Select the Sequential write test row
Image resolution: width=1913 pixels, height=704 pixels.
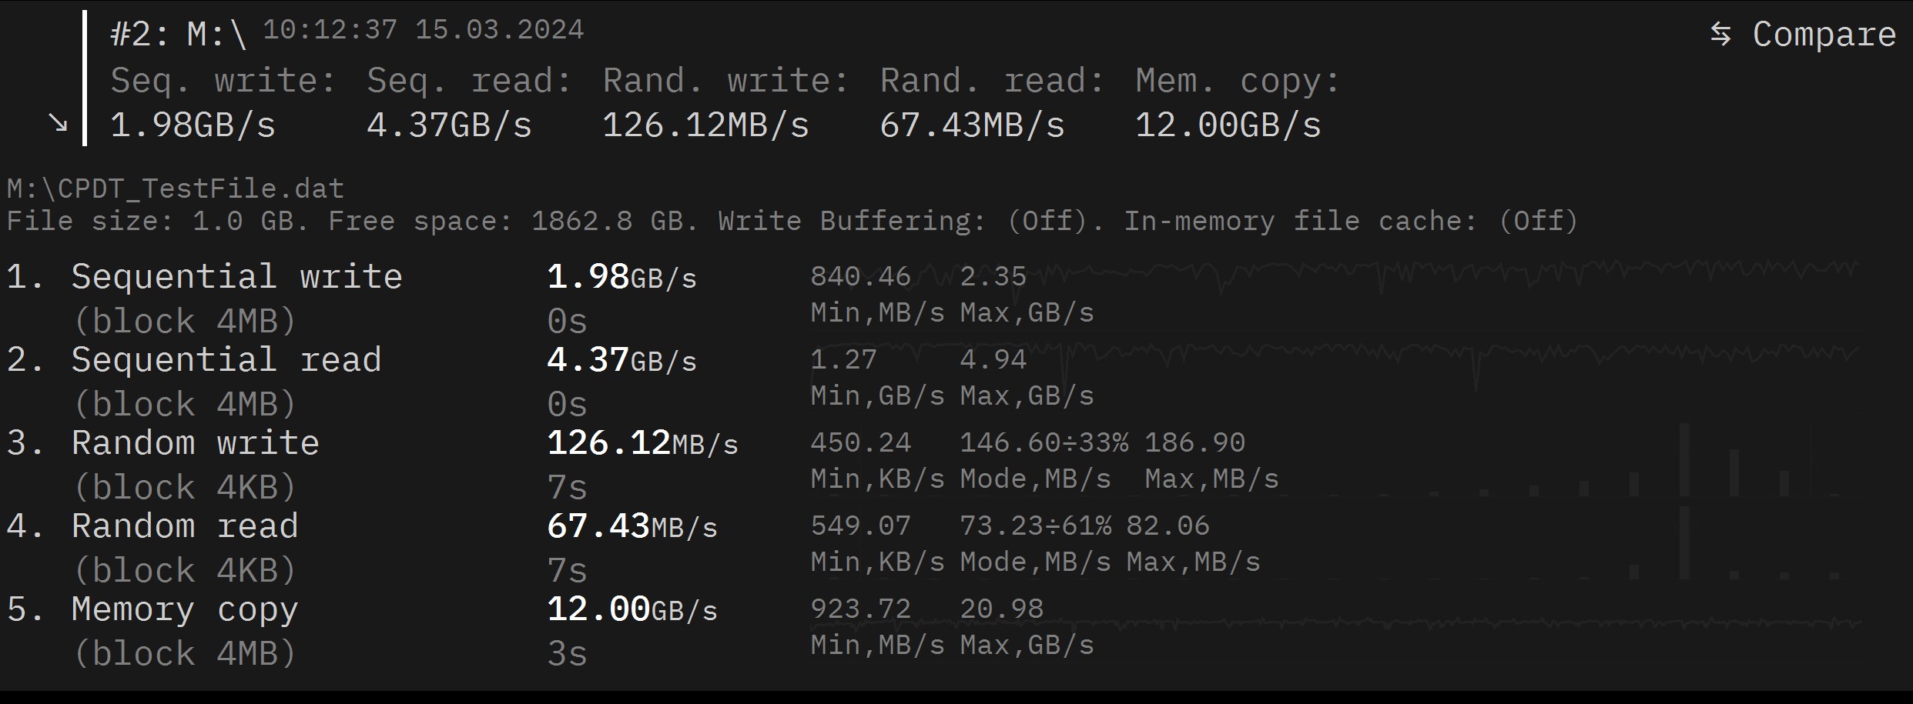pyautogui.click(x=236, y=277)
